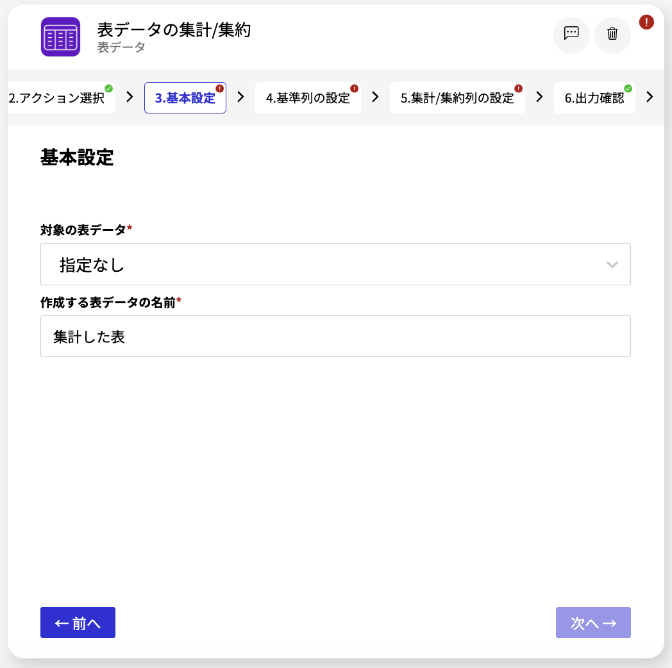Jump to 6.出力確認 step
This screenshot has height=668, width=672.
[594, 97]
